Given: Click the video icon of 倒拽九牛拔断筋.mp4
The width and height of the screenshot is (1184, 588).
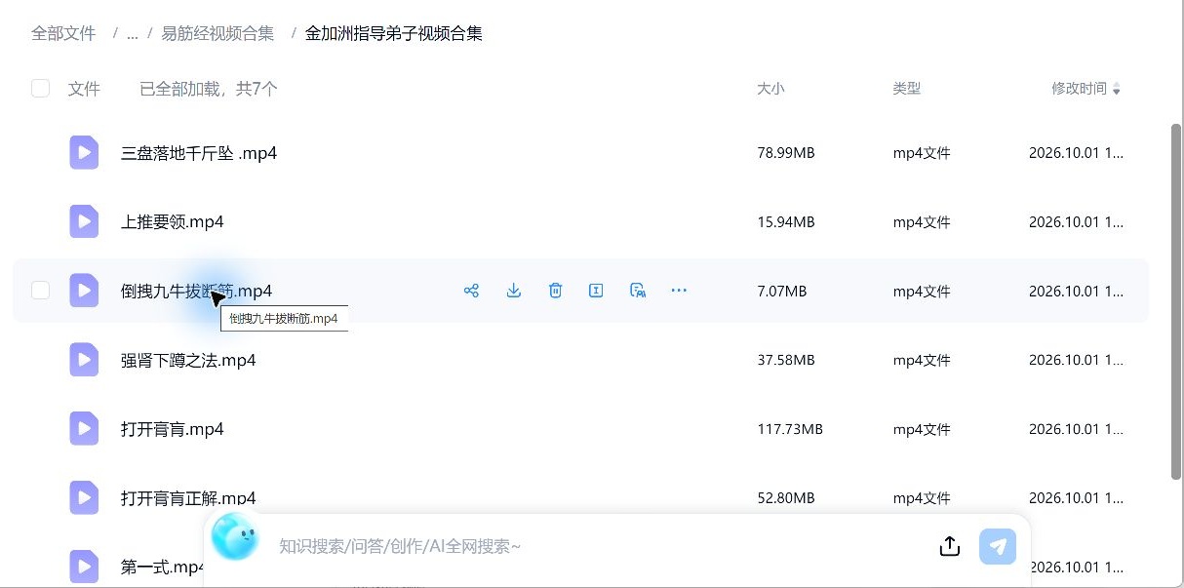Looking at the screenshot, I should pos(84,291).
